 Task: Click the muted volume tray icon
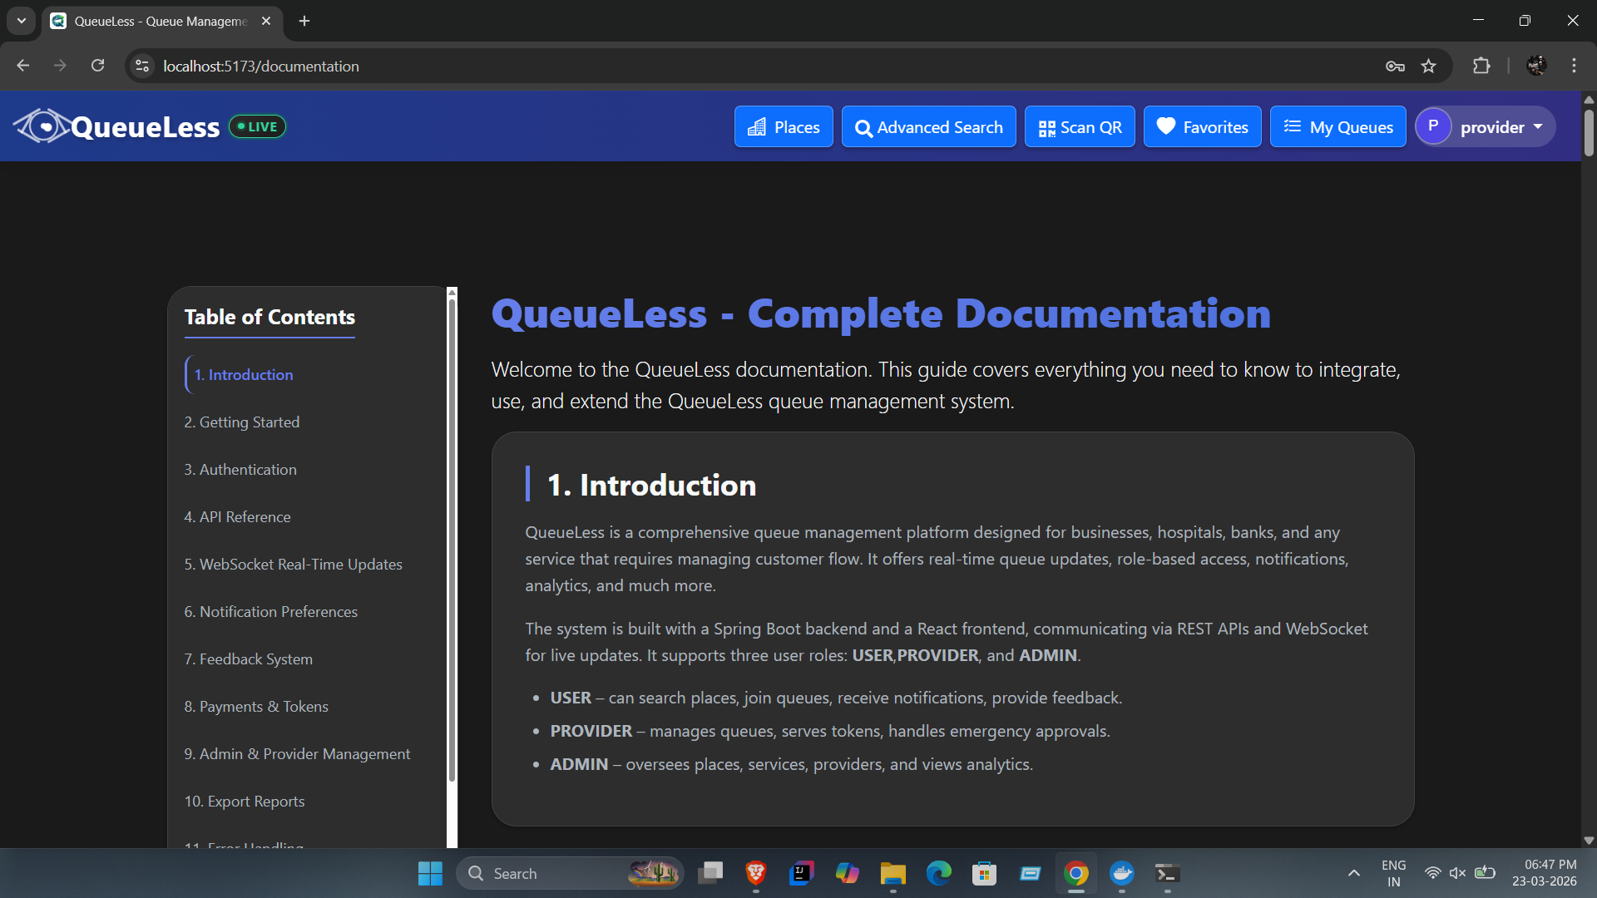1457,873
